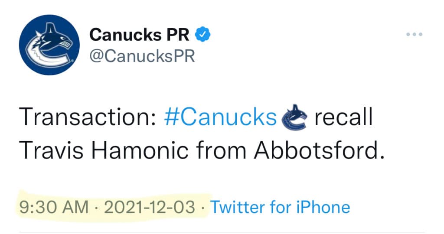This screenshot has height=234, width=444.
Task: Click the Canucks logo emoji in the tweet
Action: pyautogui.click(x=294, y=118)
